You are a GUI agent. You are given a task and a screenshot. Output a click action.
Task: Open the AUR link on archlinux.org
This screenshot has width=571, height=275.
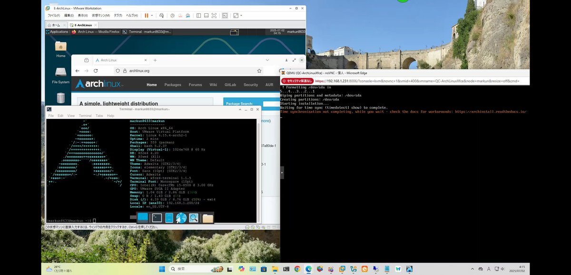click(x=269, y=85)
